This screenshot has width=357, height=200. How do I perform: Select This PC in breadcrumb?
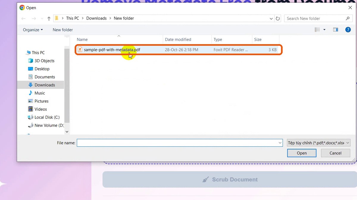73,18
